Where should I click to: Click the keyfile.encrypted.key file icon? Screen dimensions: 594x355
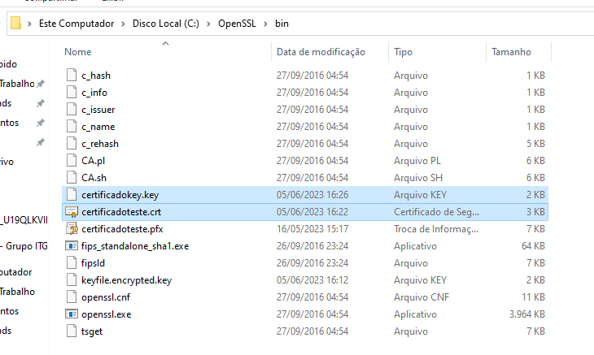coord(72,279)
